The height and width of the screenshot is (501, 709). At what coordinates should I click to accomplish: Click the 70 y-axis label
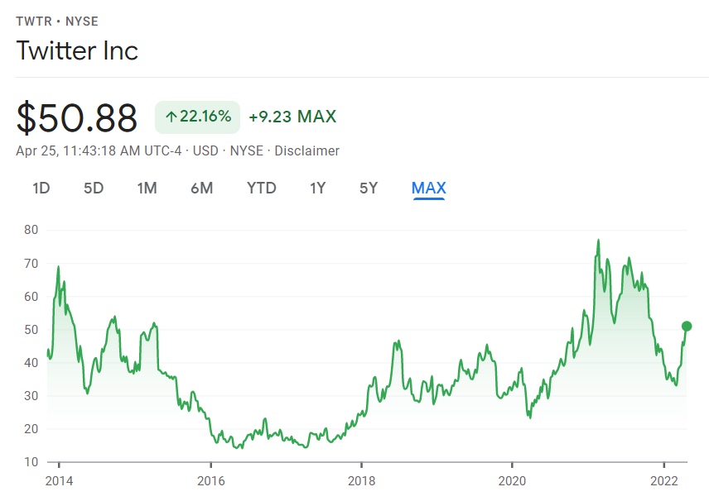coord(31,263)
